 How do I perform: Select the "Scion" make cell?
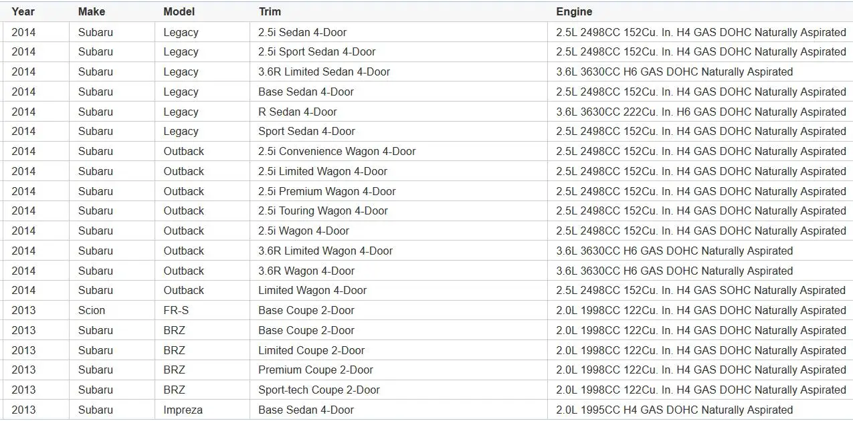[x=112, y=310]
